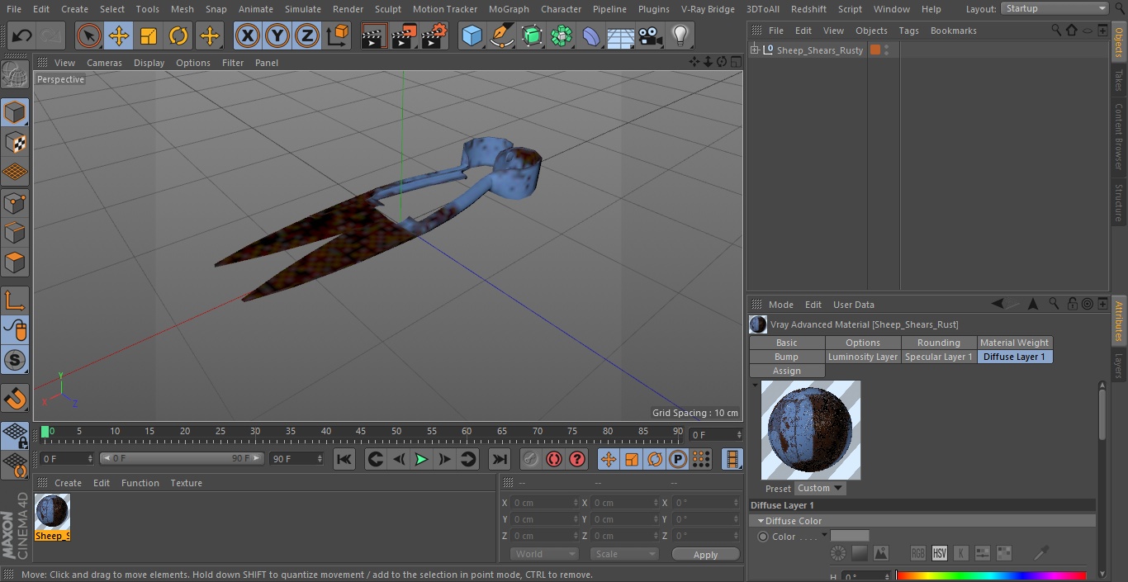Click the X position input field
This screenshot has width=1128, height=582.
click(x=544, y=503)
